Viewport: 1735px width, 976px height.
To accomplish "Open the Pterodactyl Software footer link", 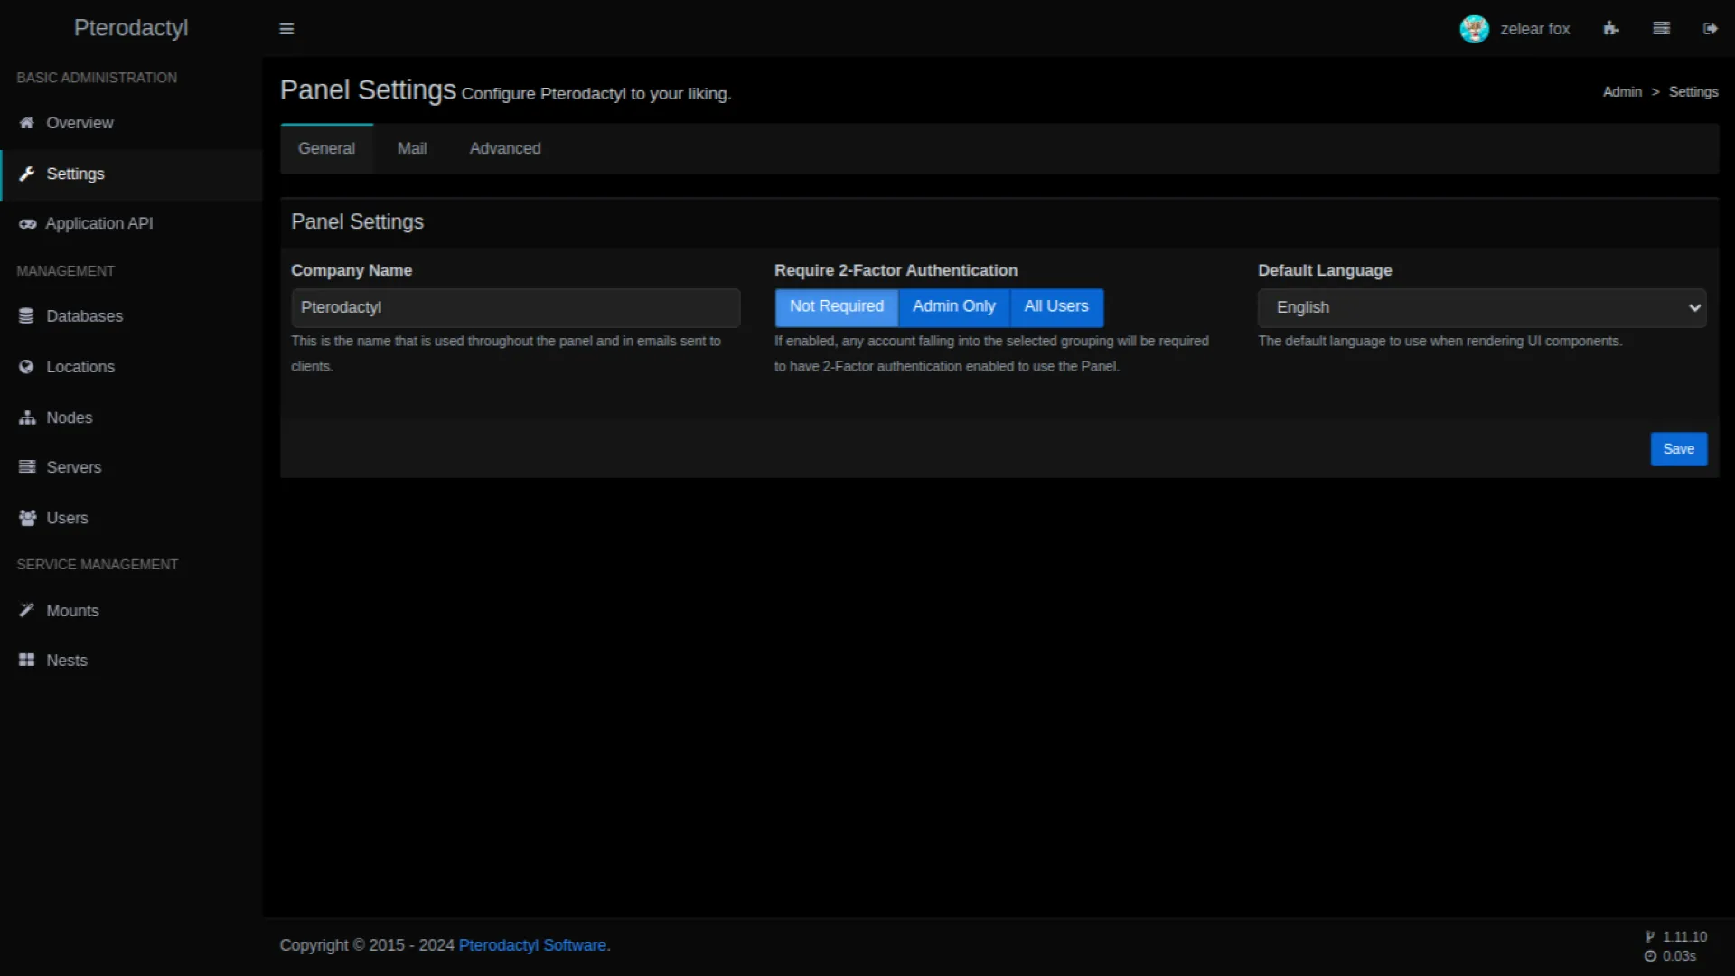I will tap(532, 945).
